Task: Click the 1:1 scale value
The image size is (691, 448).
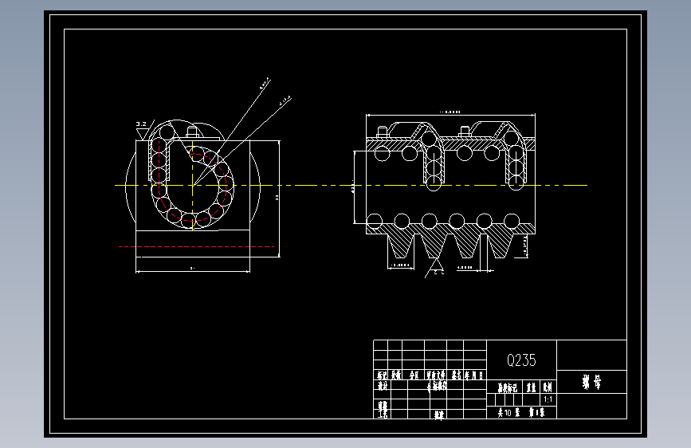Action: point(548,399)
